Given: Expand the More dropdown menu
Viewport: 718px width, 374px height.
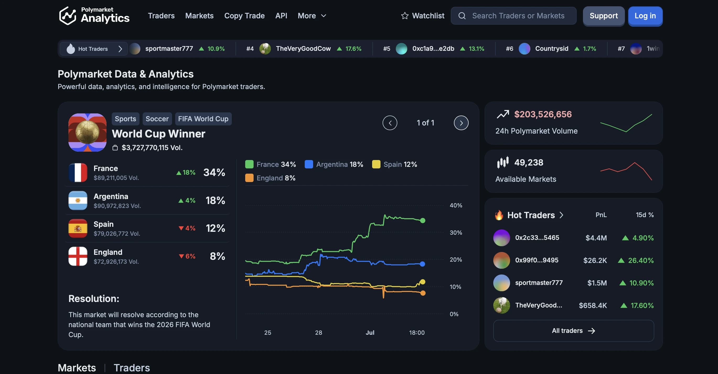Looking at the screenshot, I should click(x=312, y=16).
